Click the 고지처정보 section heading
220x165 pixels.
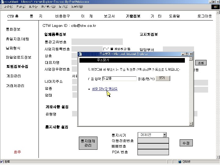coord(149,34)
